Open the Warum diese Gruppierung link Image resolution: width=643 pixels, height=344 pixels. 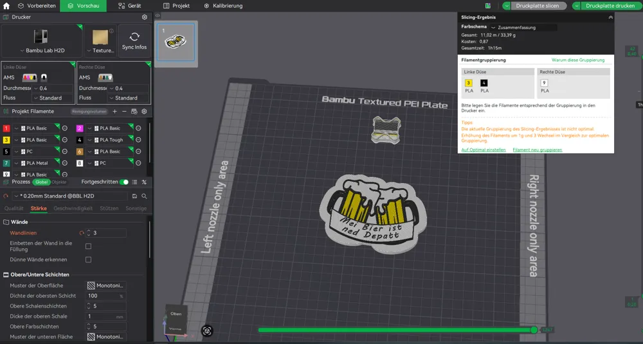pos(578,60)
